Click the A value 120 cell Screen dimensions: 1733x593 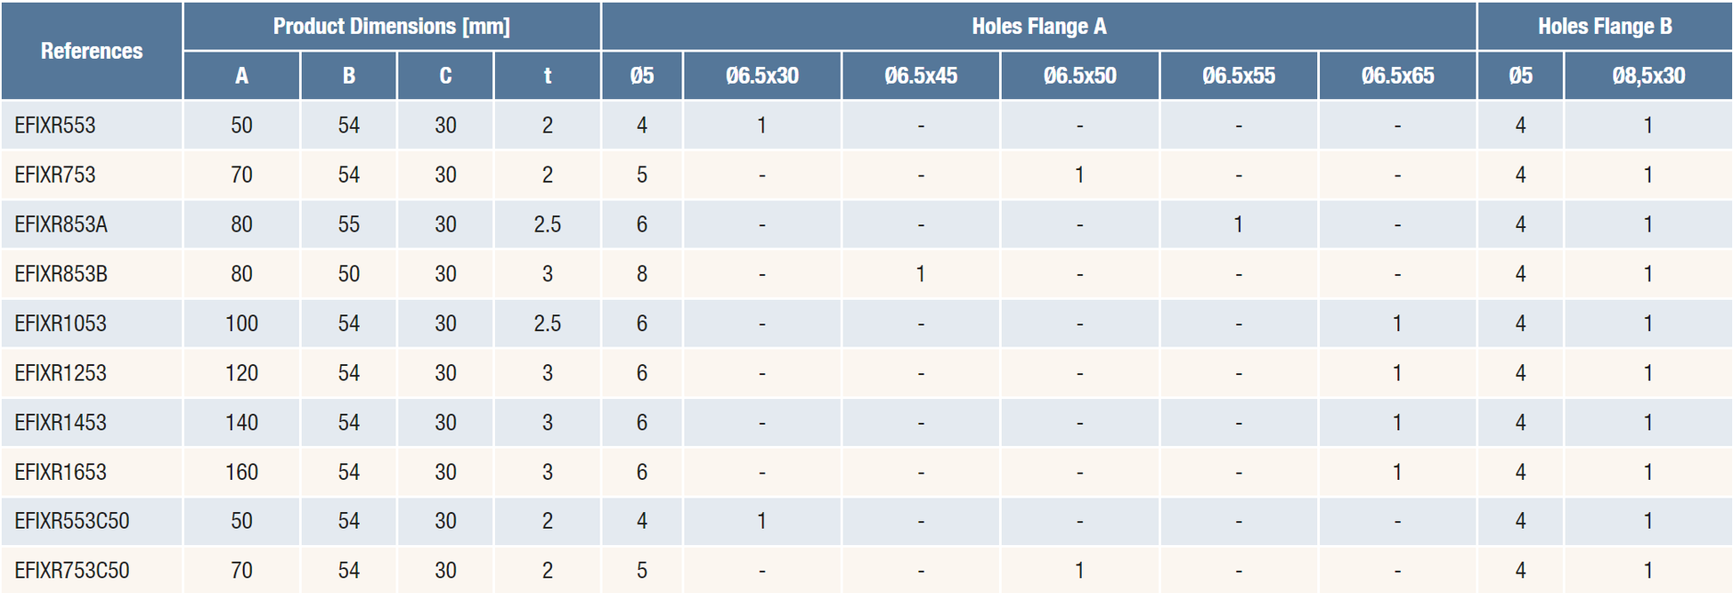coord(241,373)
